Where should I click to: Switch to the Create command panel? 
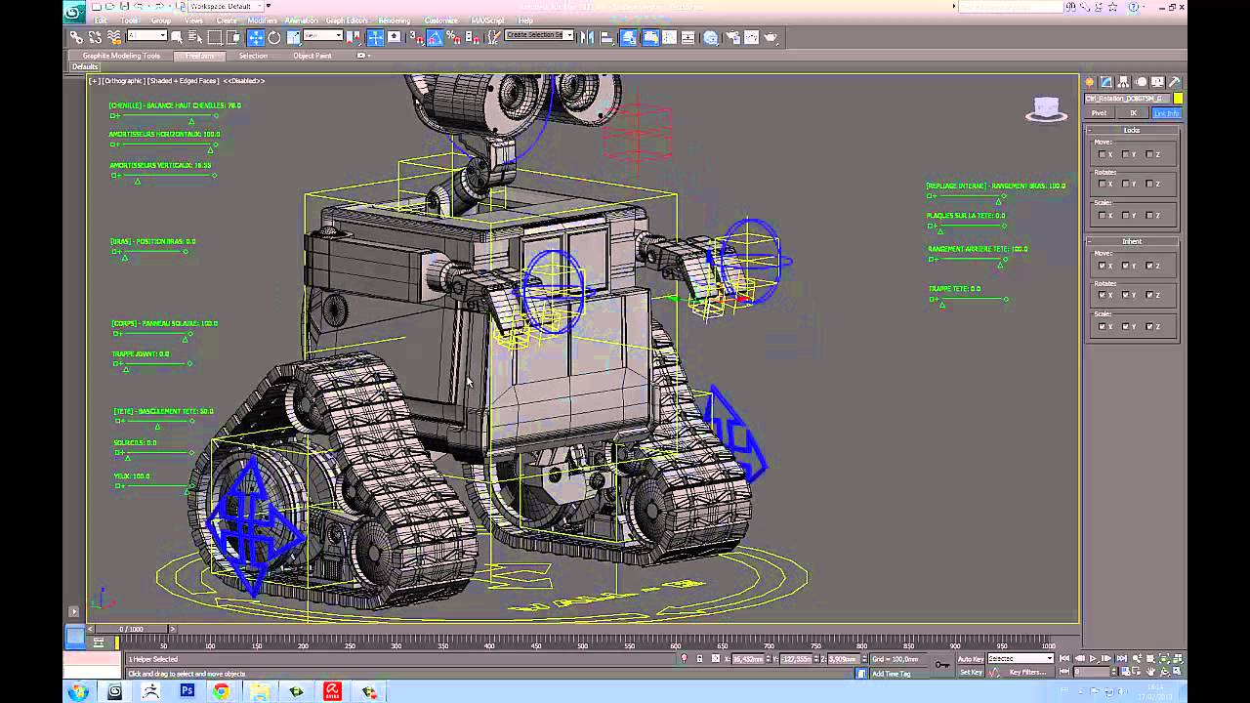tap(1089, 82)
